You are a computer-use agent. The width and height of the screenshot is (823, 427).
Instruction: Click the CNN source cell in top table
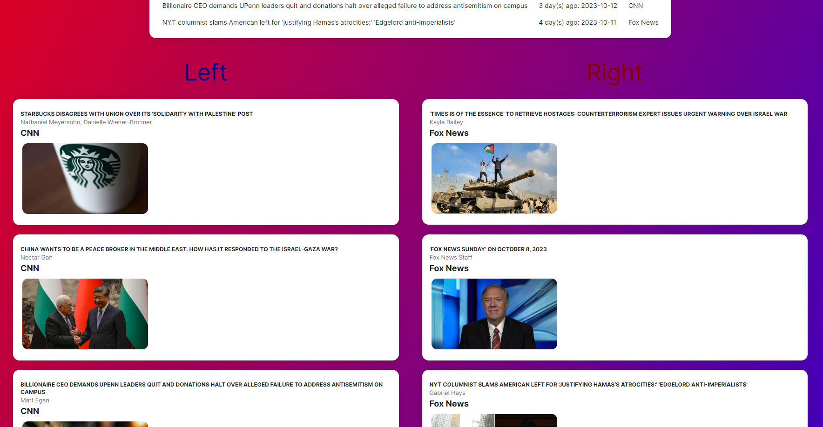(x=635, y=6)
